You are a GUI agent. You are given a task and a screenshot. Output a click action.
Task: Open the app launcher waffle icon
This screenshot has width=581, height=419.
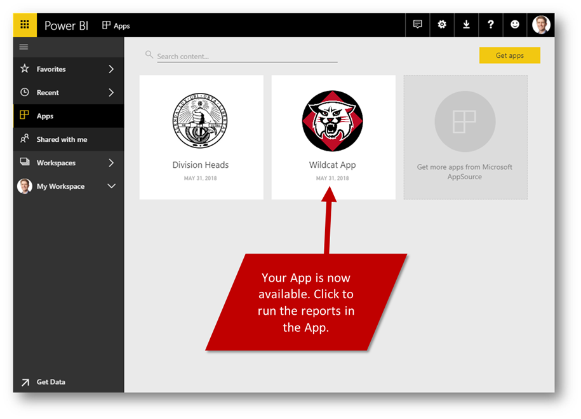click(x=25, y=25)
